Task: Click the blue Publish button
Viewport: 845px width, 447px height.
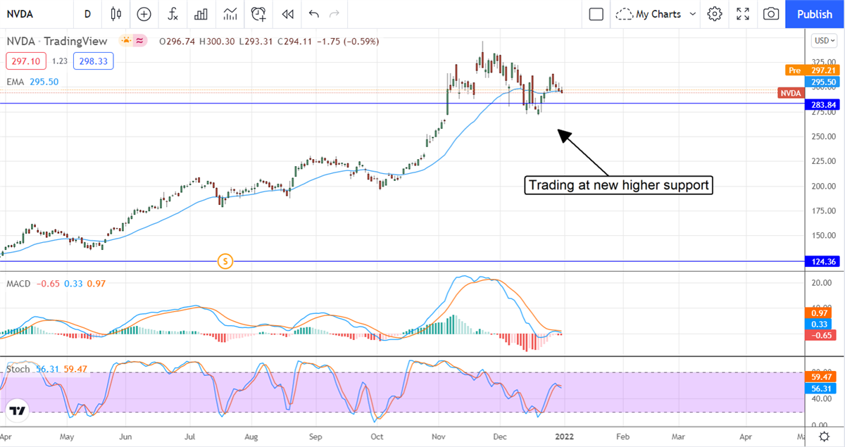Action: coord(815,14)
